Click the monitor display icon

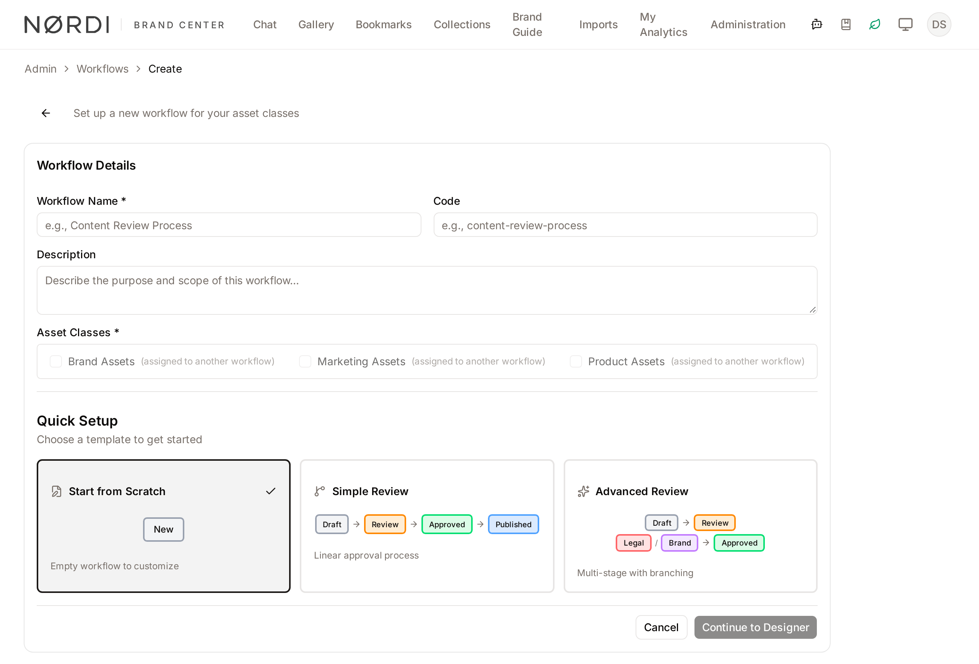coord(905,24)
